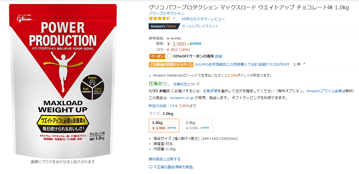Open the パワープロダクション brand link
The image size is (359, 174).
coord(166,13)
